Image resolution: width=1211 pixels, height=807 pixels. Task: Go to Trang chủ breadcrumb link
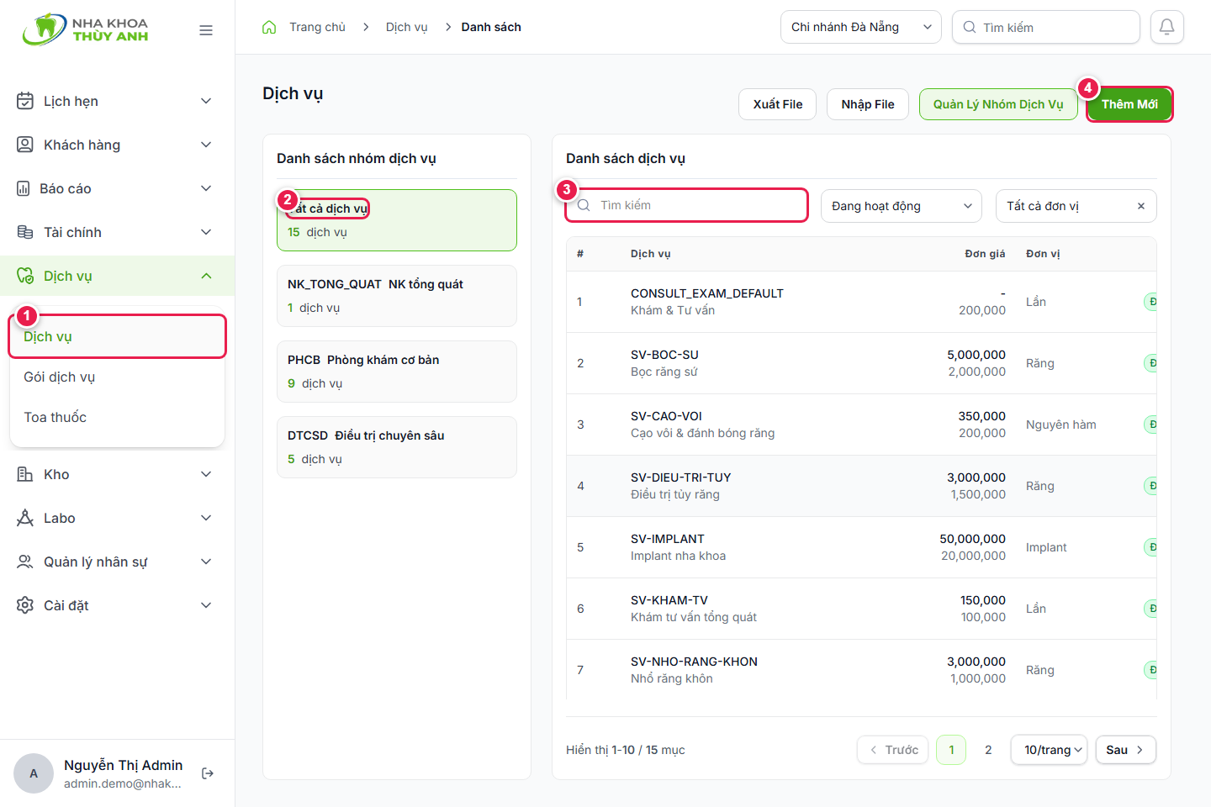[317, 27]
